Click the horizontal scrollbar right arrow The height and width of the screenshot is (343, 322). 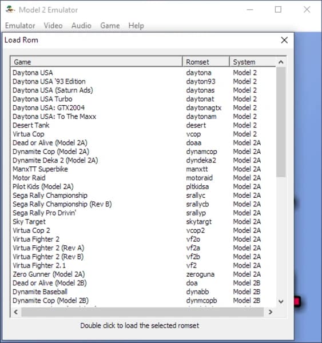[271, 312]
